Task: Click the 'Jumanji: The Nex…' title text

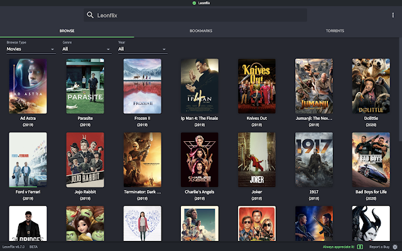Action: pyautogui.click(x=314, y=119)
